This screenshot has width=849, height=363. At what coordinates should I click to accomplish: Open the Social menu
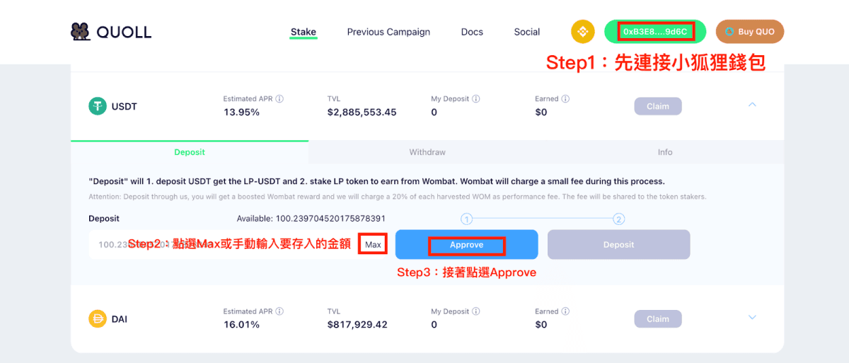527,32
